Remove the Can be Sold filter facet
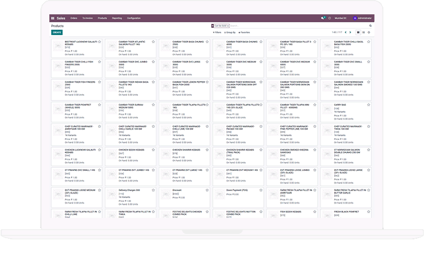Screen dimensions: 425x256 [x=228, y=26]
